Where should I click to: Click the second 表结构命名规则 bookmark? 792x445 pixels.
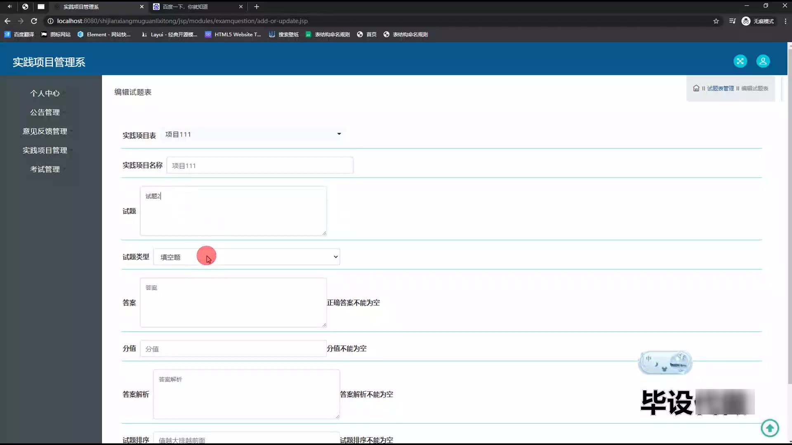point(406,35)
